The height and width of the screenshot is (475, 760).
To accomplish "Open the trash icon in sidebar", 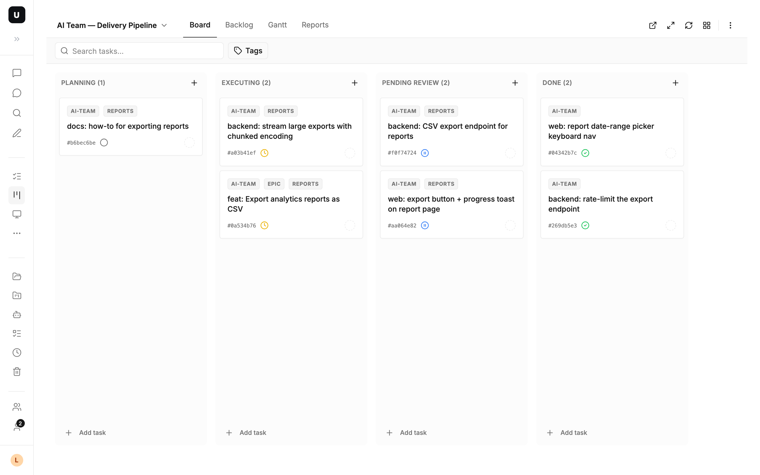I will point(17,372).
